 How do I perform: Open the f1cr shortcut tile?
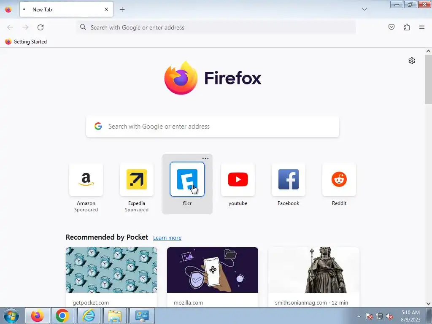point(187,180)
